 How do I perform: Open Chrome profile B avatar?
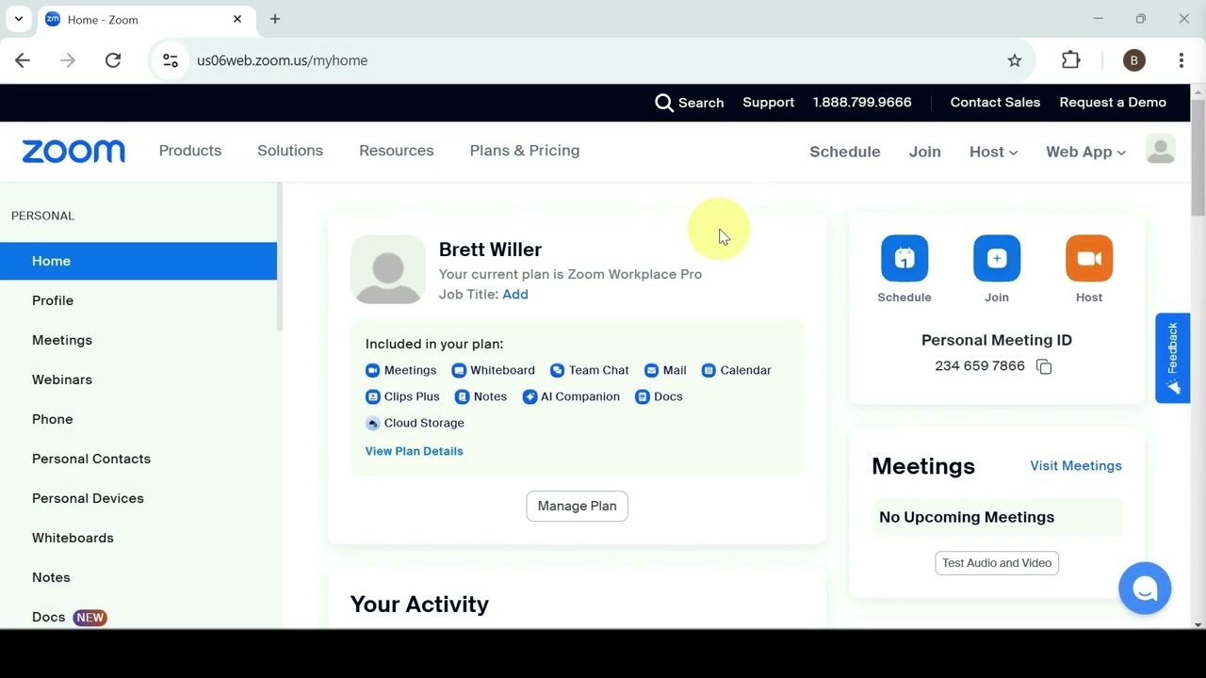(1134, 60)
